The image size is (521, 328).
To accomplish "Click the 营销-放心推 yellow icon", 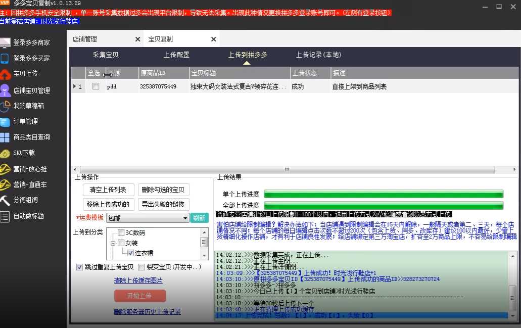I will click(5, 169).
